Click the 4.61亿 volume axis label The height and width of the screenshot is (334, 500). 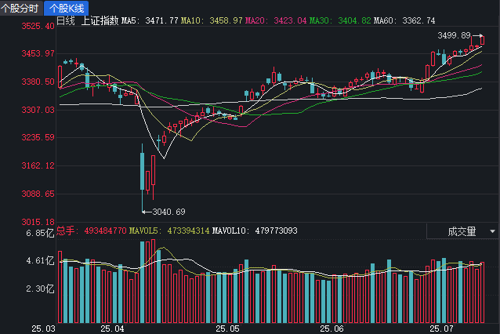tap(40, 261)
